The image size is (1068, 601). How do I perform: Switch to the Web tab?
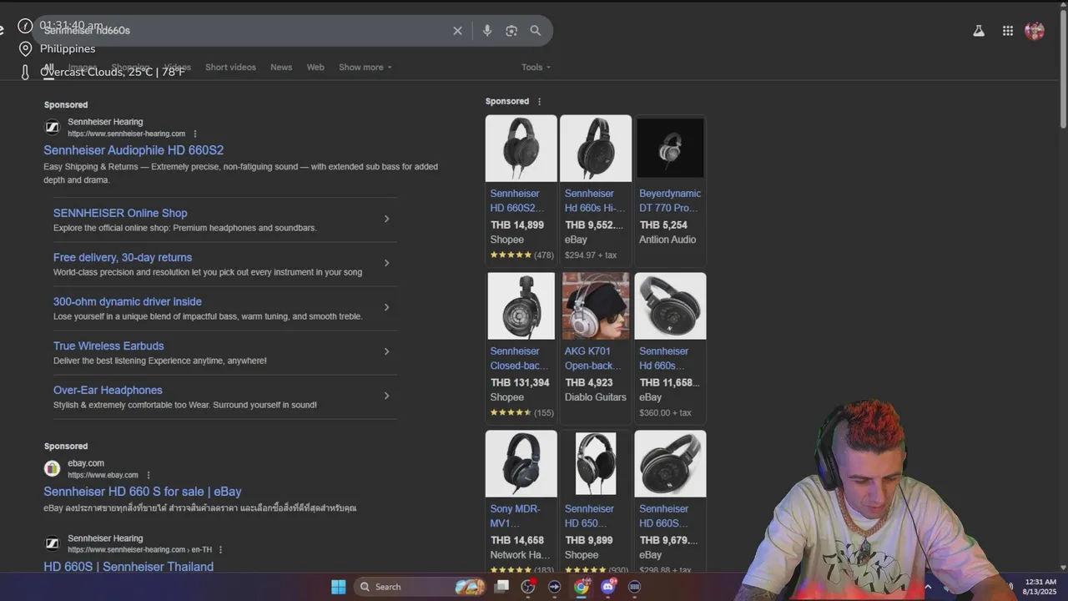(315, 68)
